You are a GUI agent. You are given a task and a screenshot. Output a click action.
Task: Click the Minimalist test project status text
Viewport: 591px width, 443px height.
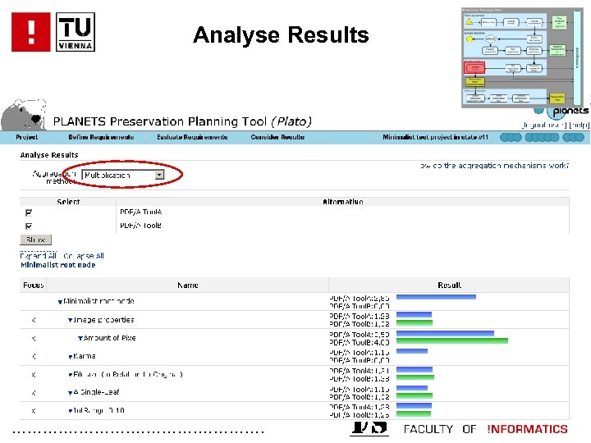point(435,137)
